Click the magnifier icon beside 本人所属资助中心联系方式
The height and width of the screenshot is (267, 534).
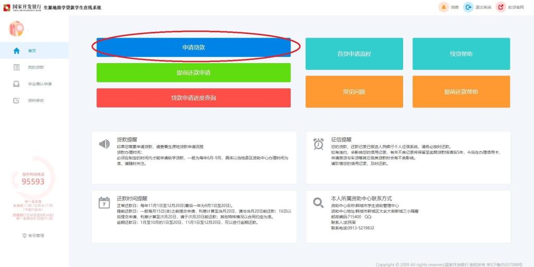[x=318, y=202]
